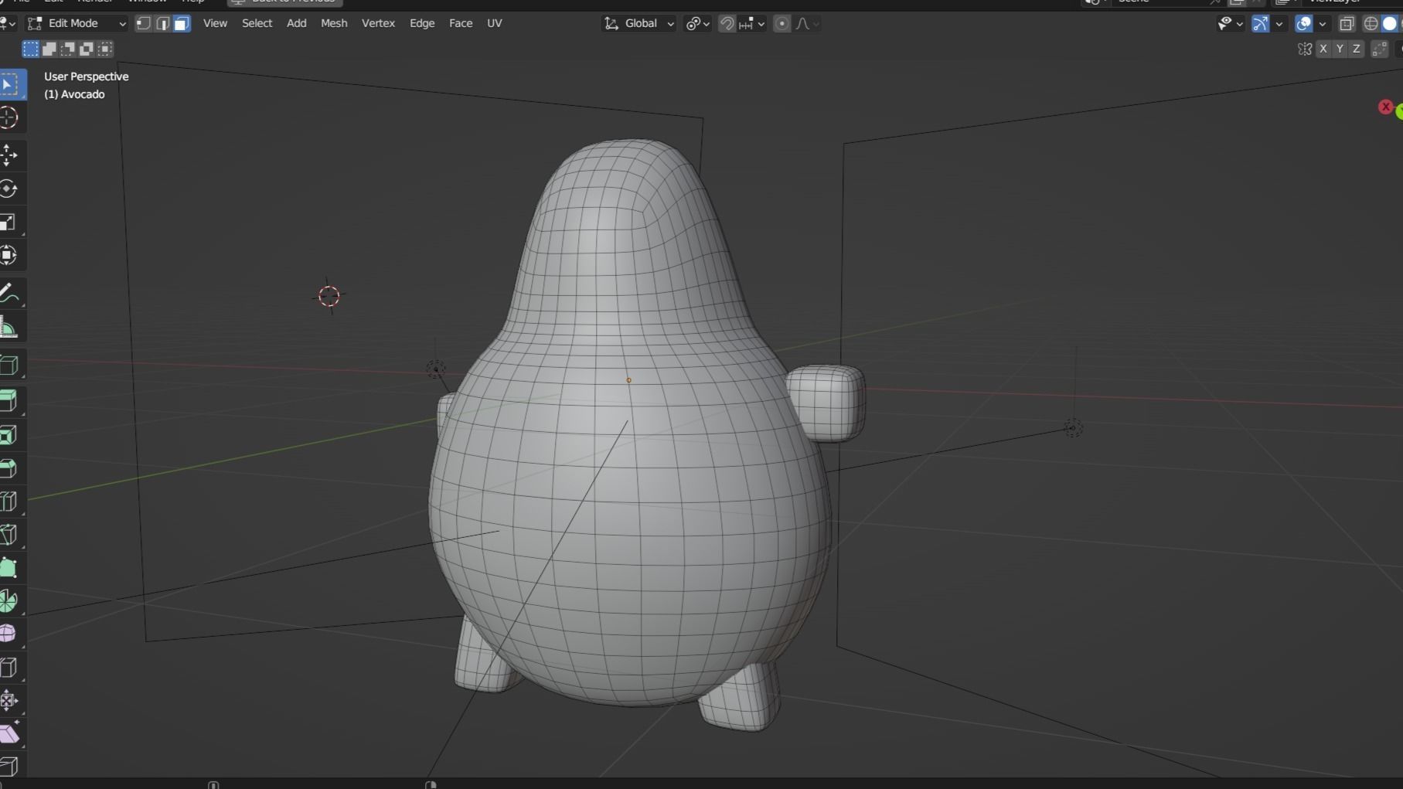Open the Select menu
The height and width of the screenshot is (789, 1403).
coord(257,23)
